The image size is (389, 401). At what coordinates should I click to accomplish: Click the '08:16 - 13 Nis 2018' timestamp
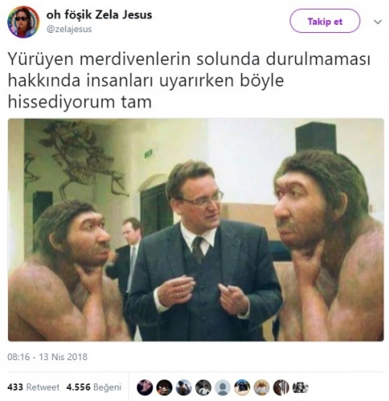coord(47,357)
